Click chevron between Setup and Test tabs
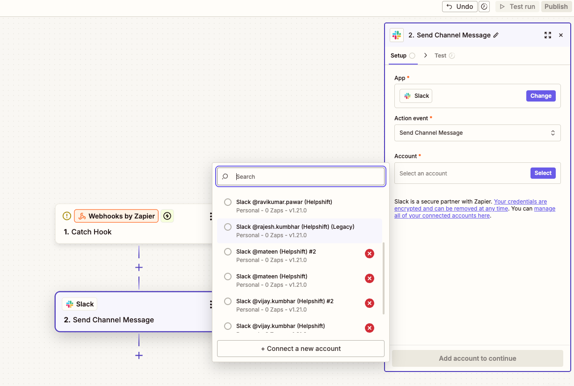 (x=425, y=55)
